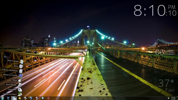Launch the Device Manager shortcut icon
This screenshot has height=100, width=178.
(20, 85)
